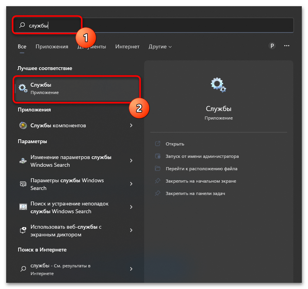
Task: Expand the chevron for Параметры службы Windows Search
Action: (131, 184)
